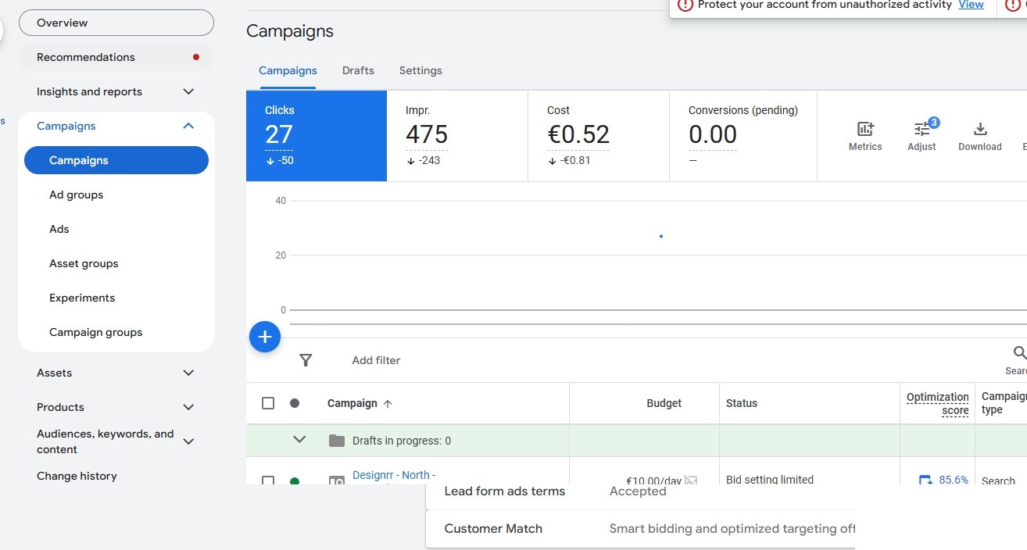
Task: Switch to the Drafts tab
Action: coord(358,70)
